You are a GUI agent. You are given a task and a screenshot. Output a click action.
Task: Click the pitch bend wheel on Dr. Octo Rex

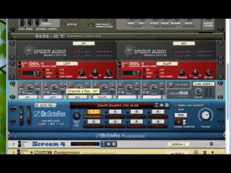click(x=21, y=115)
